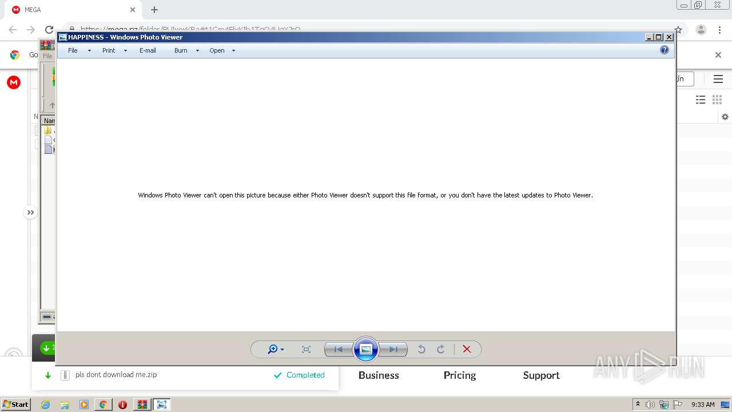The height and width of the screenshot is (412, 732).
Task: Expand MEGA sidebar double-chevron
Action: click(30, 212)
